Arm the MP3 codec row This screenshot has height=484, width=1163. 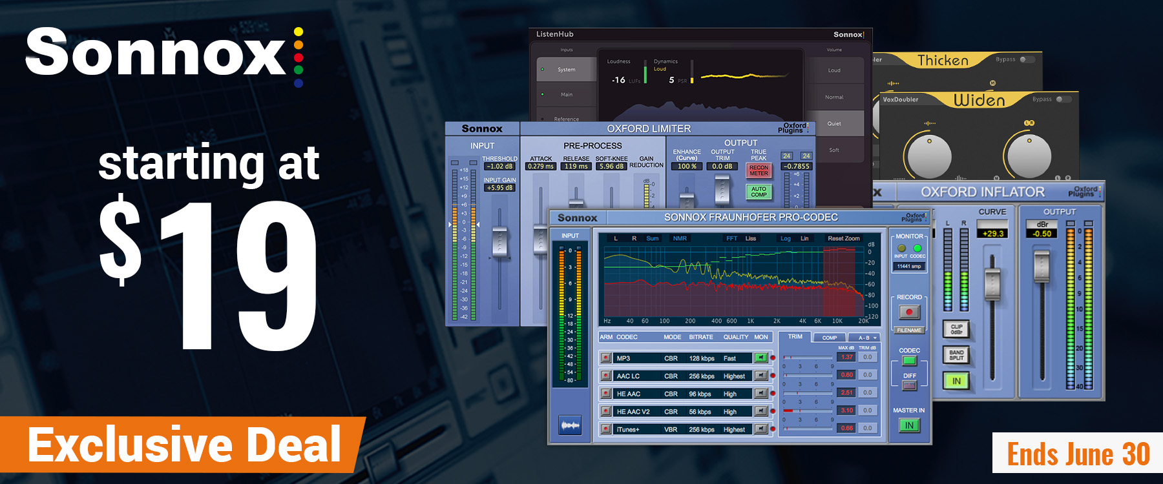pos(606,358)
